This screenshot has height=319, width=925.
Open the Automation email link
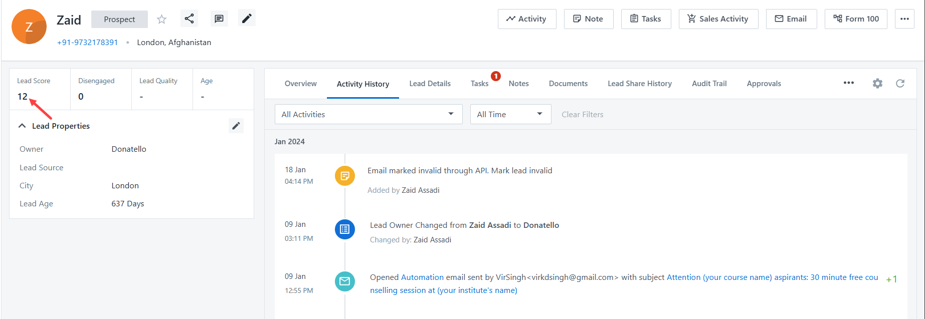(x=422, y=277)
